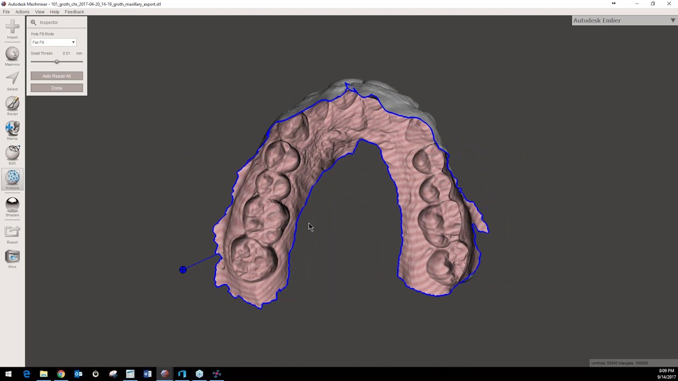678x381 pixels.
Task: Open File Explorer from the taskbar
Action: click(43, 374)
